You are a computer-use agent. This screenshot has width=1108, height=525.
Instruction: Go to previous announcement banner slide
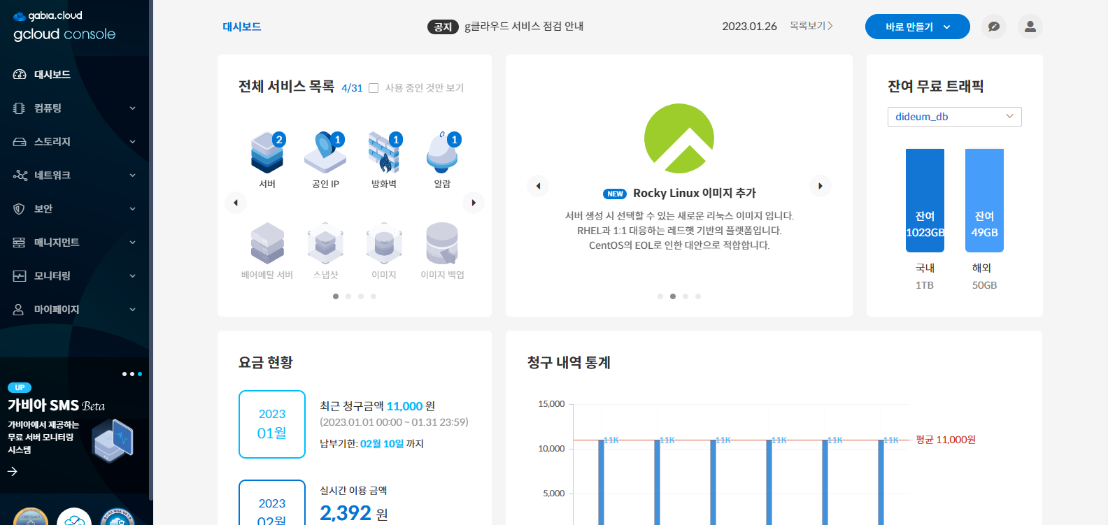coord(538,186)
